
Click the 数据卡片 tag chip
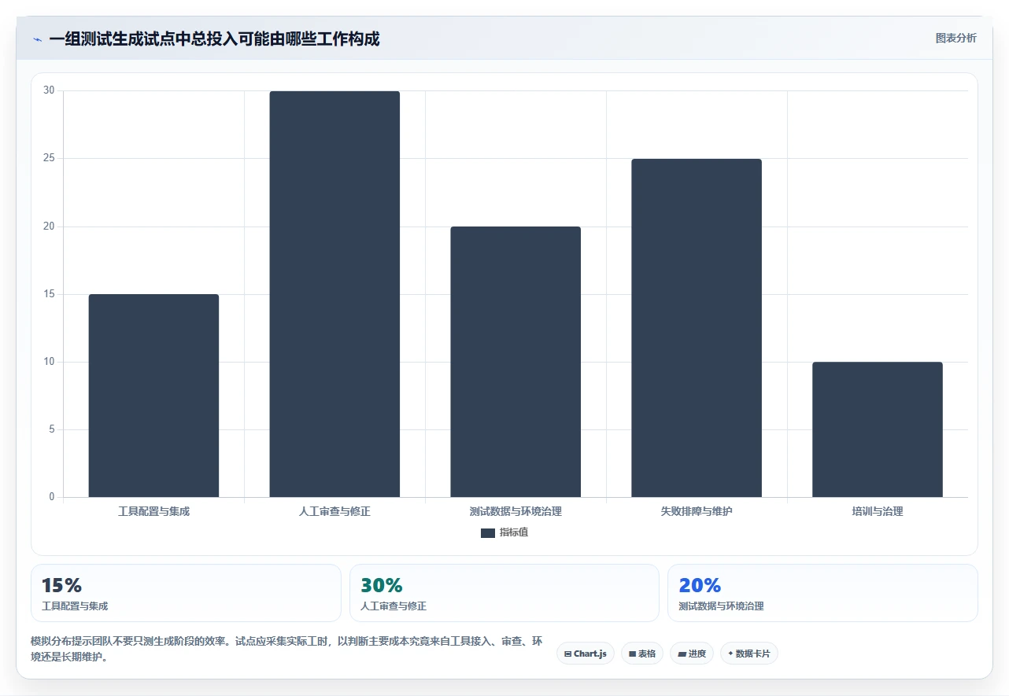pos(749,654)
